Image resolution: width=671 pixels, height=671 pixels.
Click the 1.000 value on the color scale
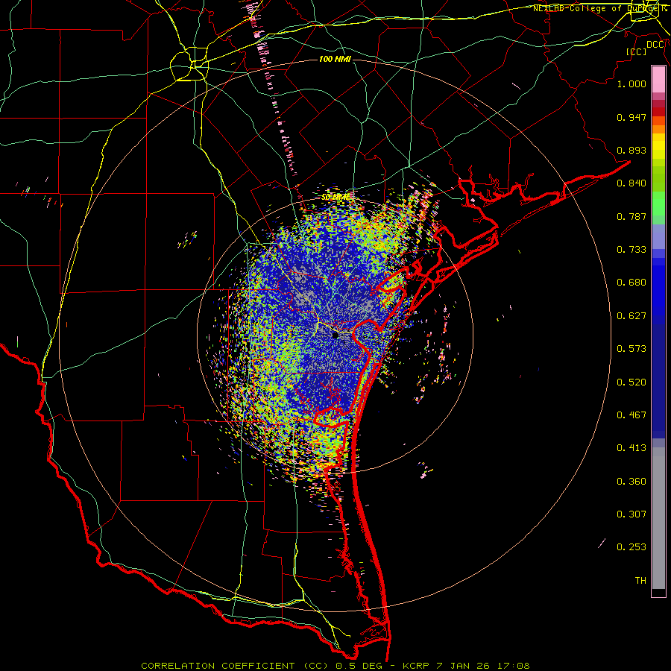[631, 84]
